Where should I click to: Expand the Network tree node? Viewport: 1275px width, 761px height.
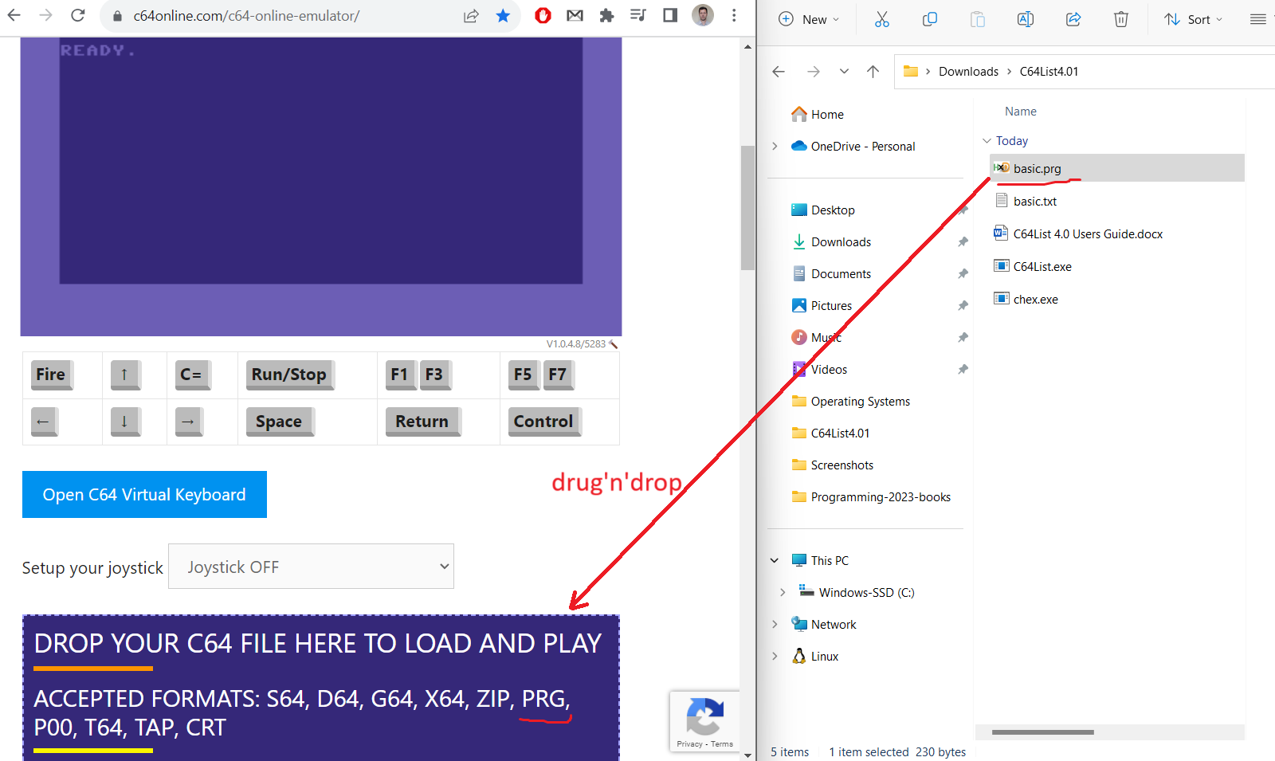(775, 624)
